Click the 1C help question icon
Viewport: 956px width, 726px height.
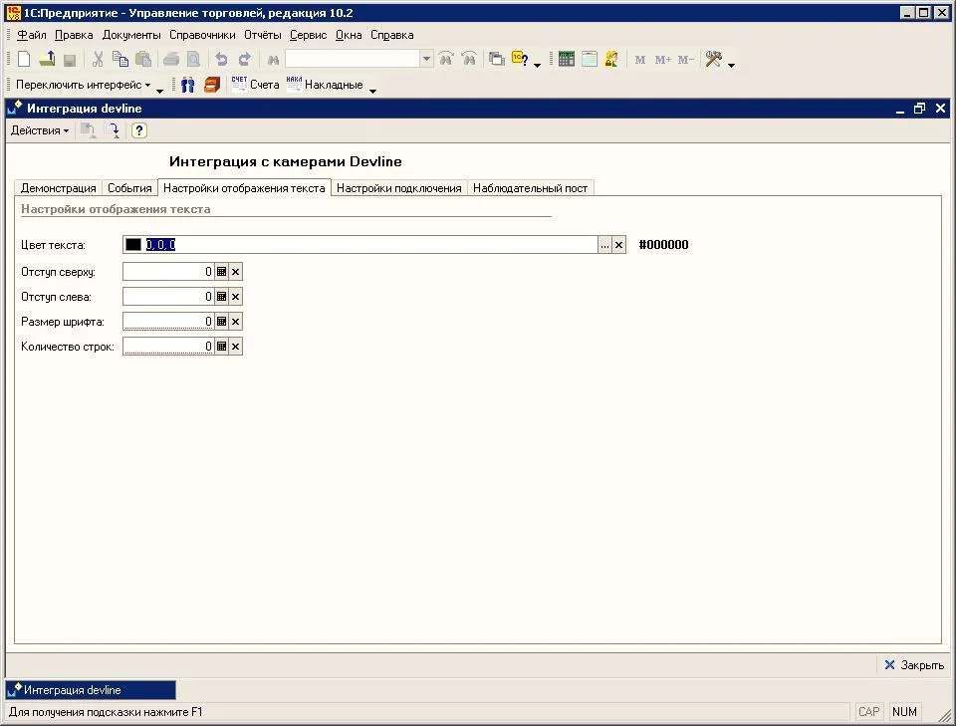click(520, 59)
